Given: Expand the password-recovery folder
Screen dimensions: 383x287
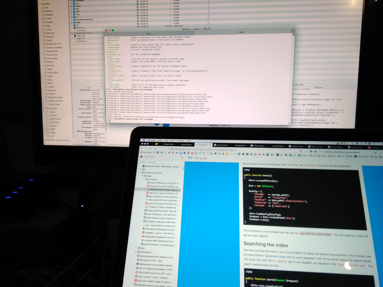Looking at the screenshot, I should click(x=72, y=19).
